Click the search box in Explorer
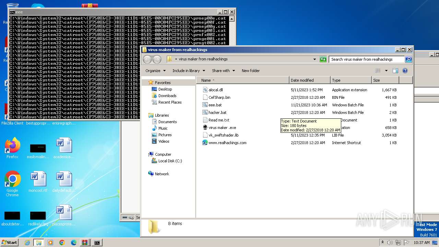Image resolution: width=439 pixels, height=247 pixels. 367,59
